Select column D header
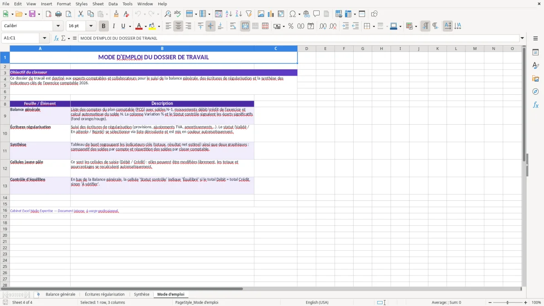This screenshot has height=306, width=544. coord(306,49)
